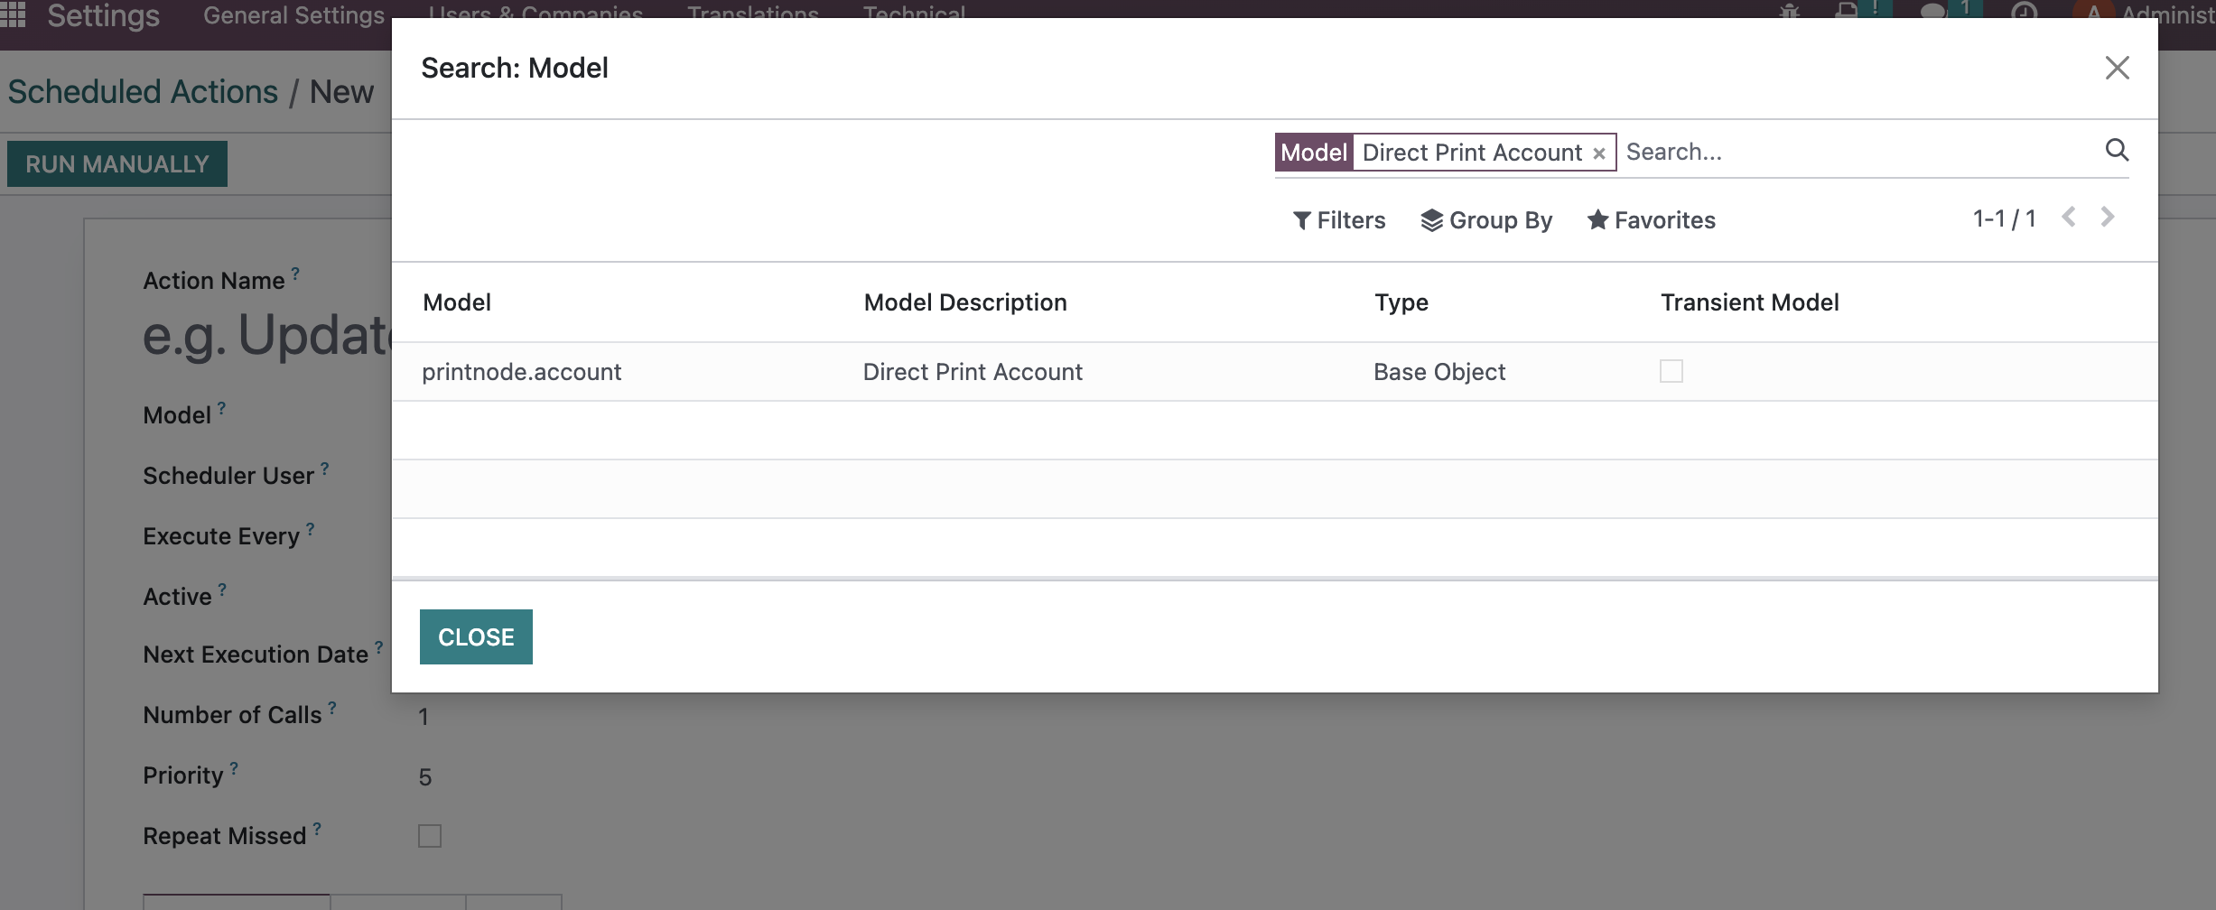The width and height of the screenshot is (2216, 910).
Task: Click RUN MANUALLY button
Action: pos(117,164)
